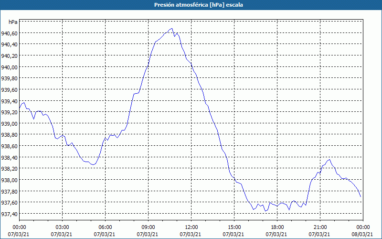Select the 940,20 y-axis value

click(x=9, y=56)
